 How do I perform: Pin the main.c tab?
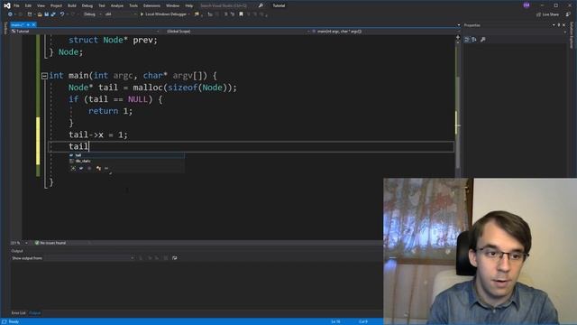pyautogui.click(x=28, y=24)
